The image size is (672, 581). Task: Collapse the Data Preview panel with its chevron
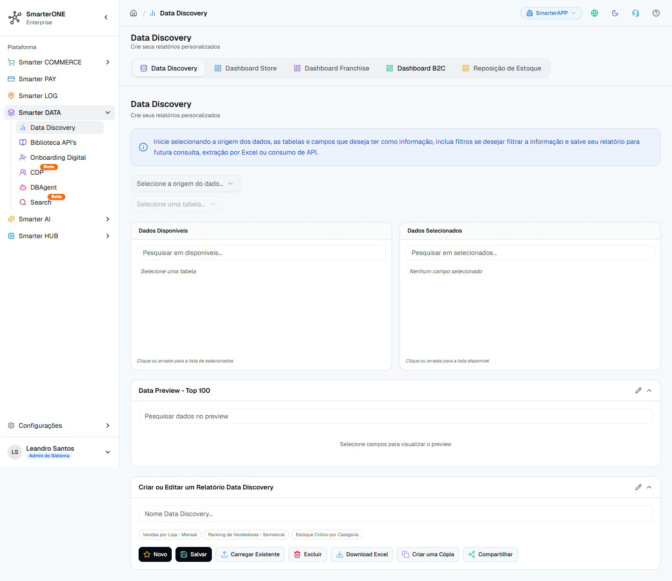point(649,390)
